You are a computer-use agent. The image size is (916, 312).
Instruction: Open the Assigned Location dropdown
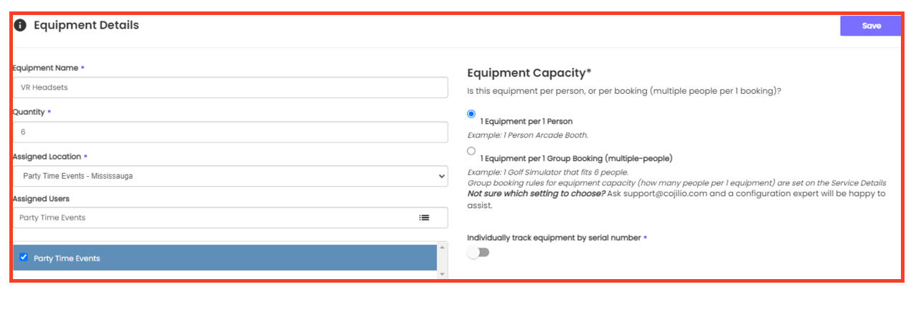click(x=230, y=175)
